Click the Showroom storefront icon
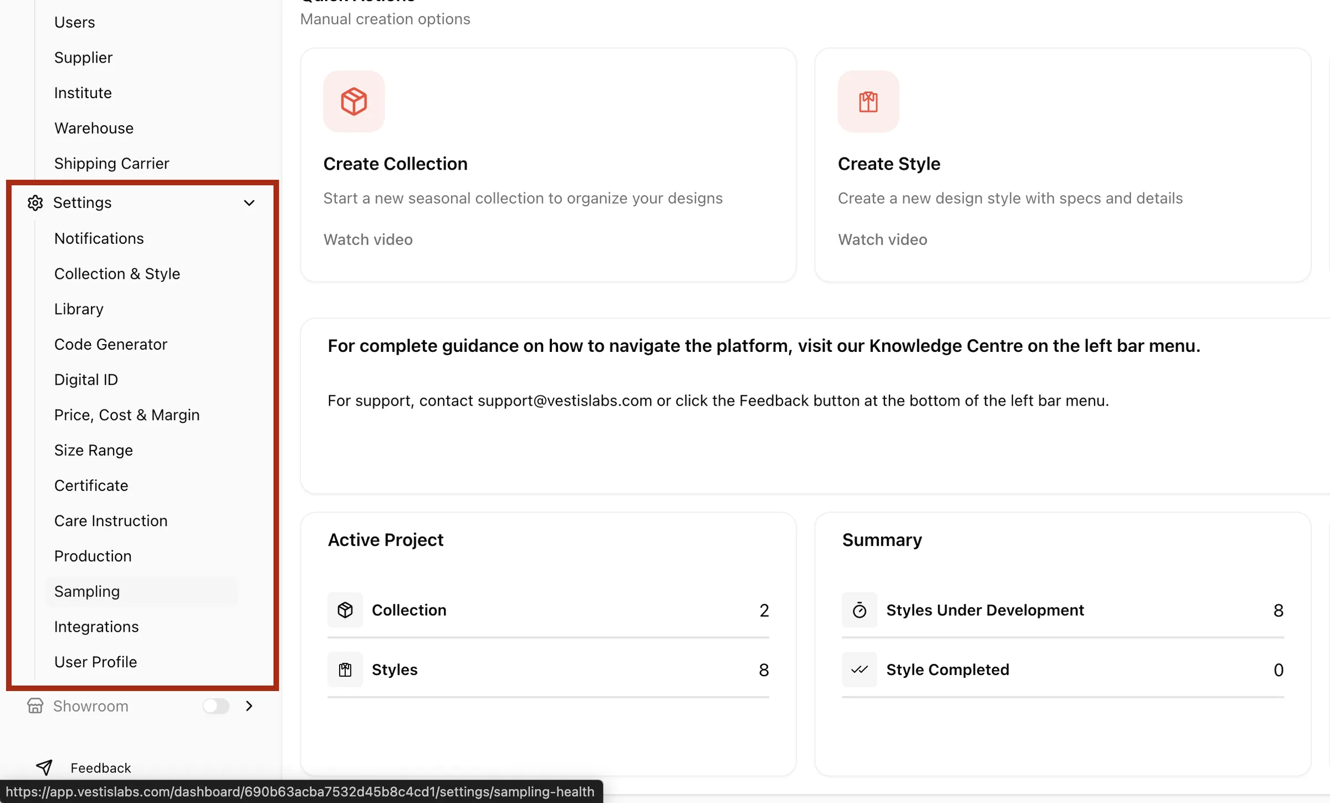The height and width of the screenshot is (803, 1330). click(35, 706)
